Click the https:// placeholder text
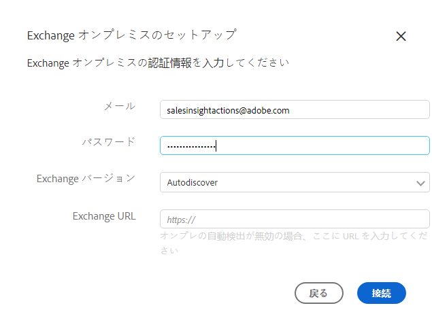Image resolution: width=432 pixels, height=327 pixels. pyautogui.click(x=181, y=220)
